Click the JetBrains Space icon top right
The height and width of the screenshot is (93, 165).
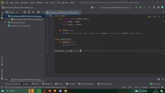[163, 7]
